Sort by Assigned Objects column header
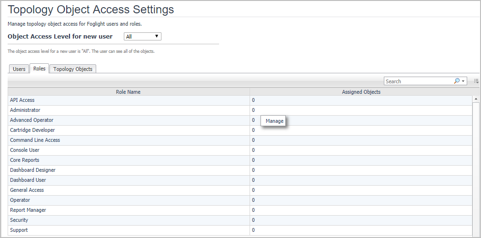The width and height of the screenshot is (481, 238). click(361, 92)
